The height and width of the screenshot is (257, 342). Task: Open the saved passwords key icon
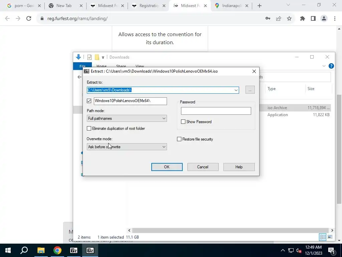pos(268,19)
